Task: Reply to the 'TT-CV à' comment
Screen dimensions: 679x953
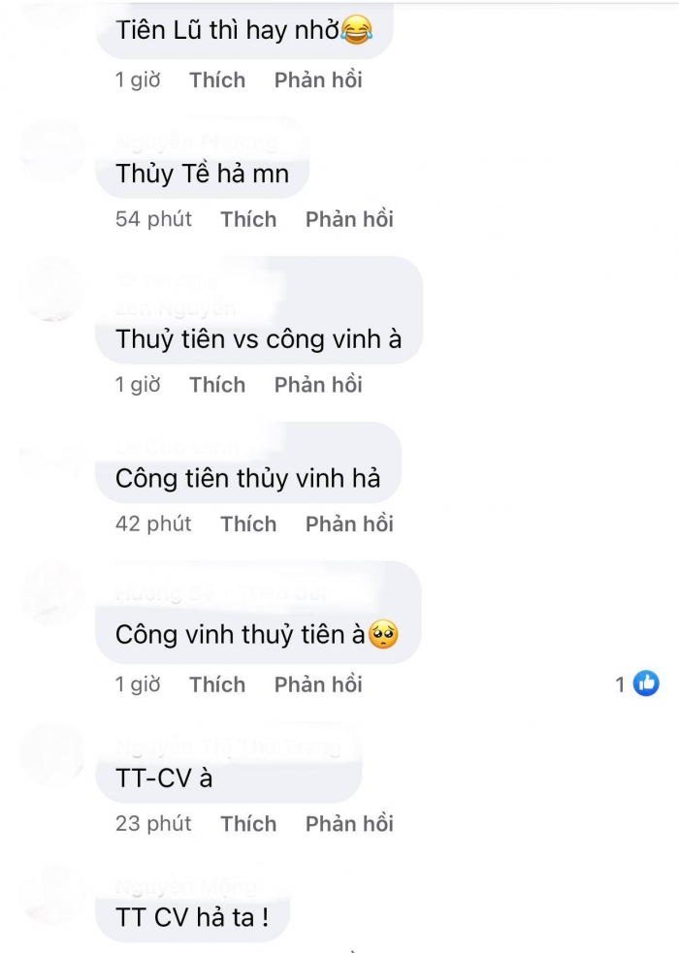Action: (x=349, y=824)
